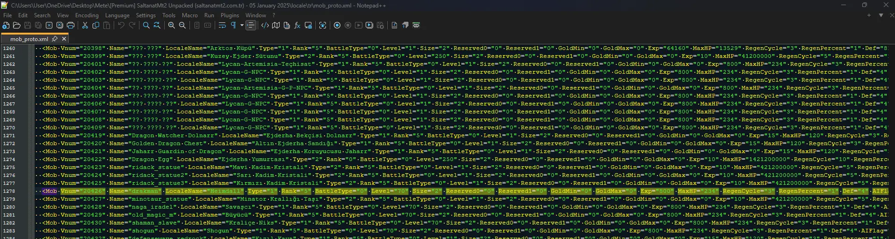The image size is (895, 239).
Task: Select the mob_proto.xml tab
Action: [x=29, y=39]
